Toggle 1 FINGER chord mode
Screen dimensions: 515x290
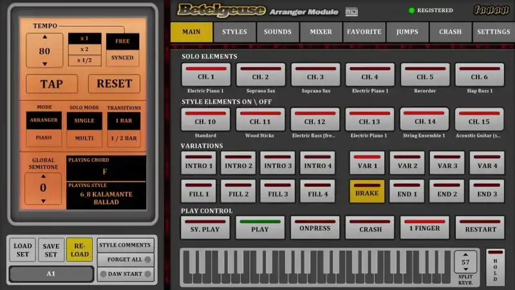pyautogui.click(x=425, y=227)
